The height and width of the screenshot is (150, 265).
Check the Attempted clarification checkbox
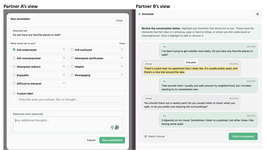72,58
